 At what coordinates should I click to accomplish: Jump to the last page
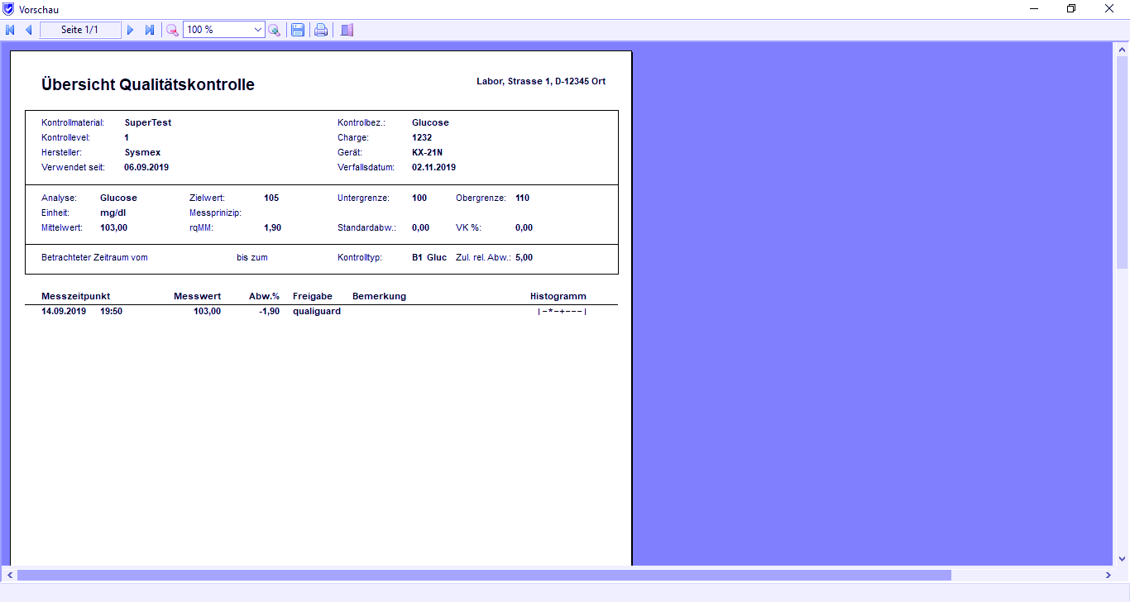[x=150, y=29]
